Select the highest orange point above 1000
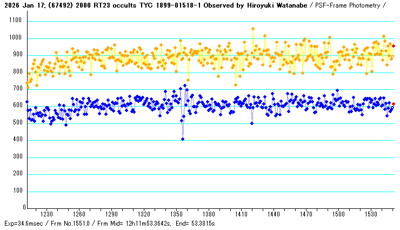400x230 pixels. pos(253,29)
